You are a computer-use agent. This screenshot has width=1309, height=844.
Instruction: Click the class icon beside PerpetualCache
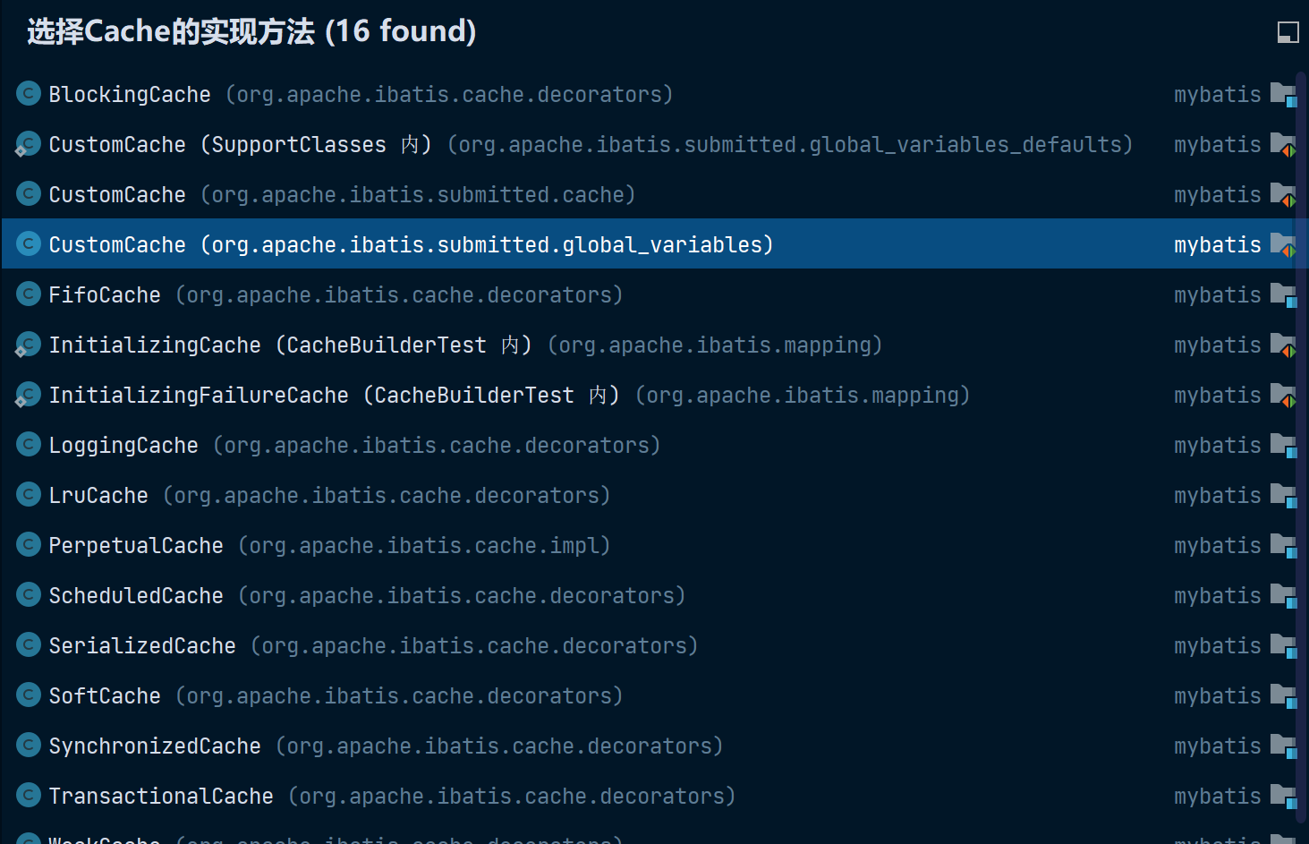tap(29, 544)
